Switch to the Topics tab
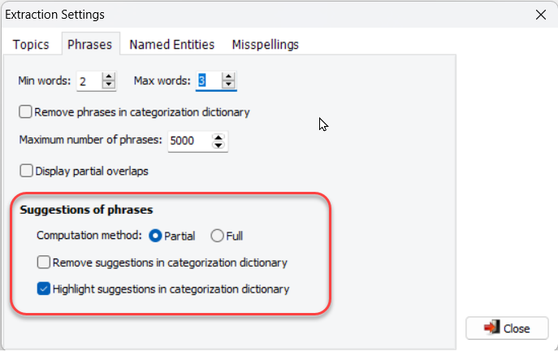The width and height of the screenshot is (558, 352). [31, 45]
